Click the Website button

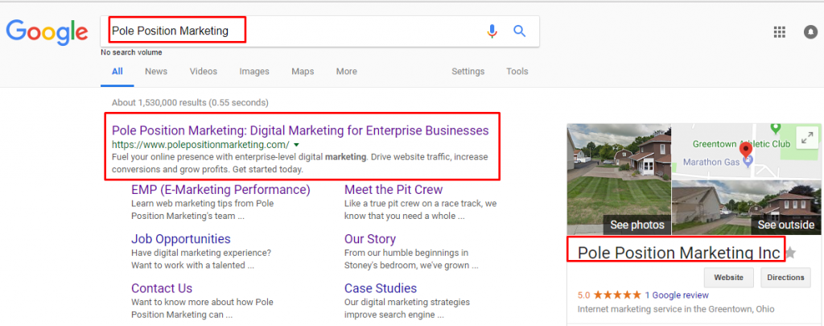pos(728,278)
